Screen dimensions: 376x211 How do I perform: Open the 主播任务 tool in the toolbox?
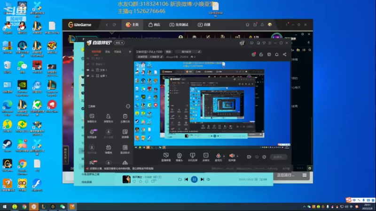125,118
